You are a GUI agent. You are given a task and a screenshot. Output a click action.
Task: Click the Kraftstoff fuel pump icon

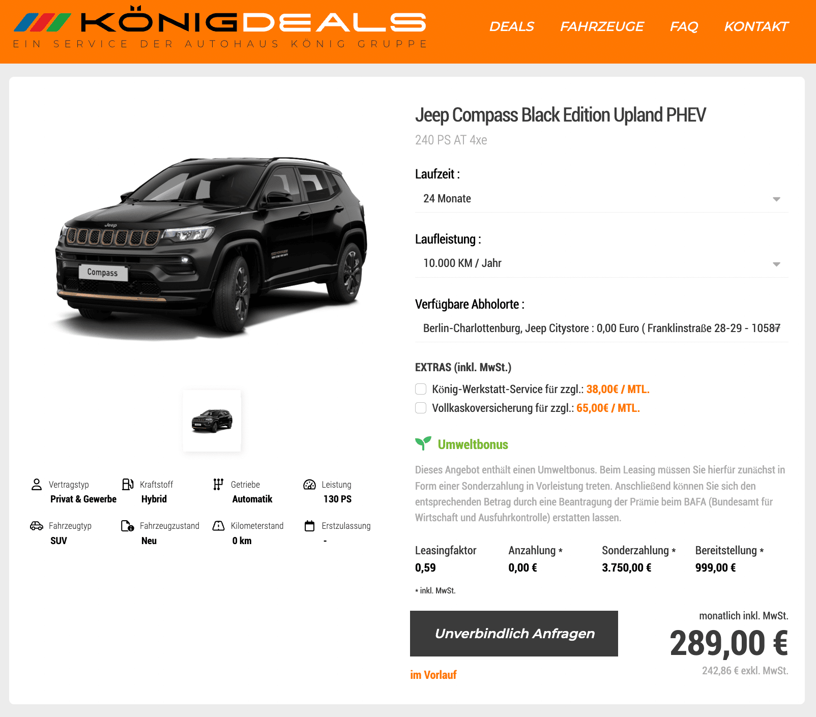click(128, 484)
